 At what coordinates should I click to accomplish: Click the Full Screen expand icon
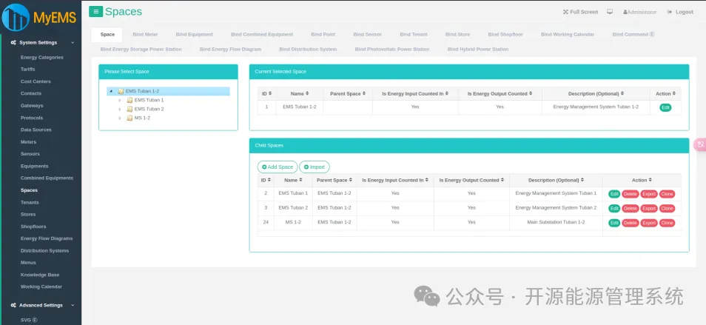coord(565,12)
